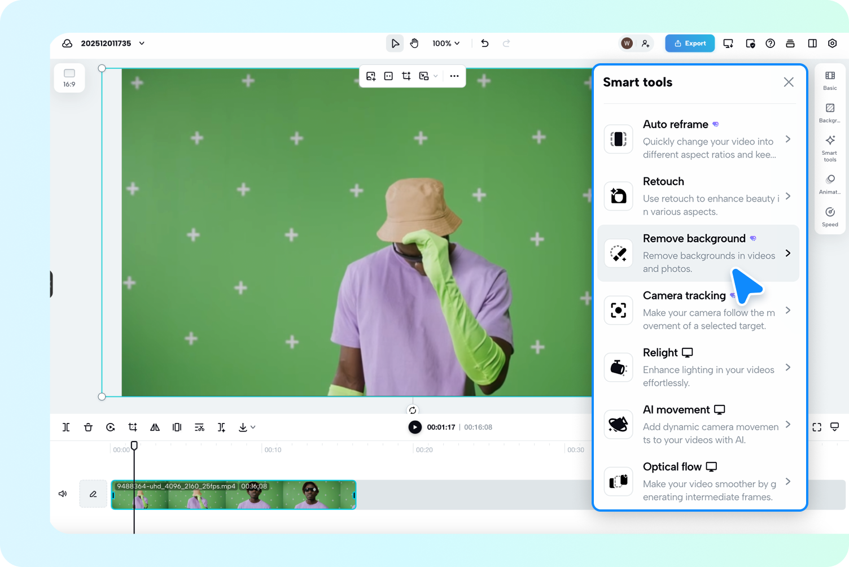Click the Crop icon in the floating toolbar

click(406, 76)
